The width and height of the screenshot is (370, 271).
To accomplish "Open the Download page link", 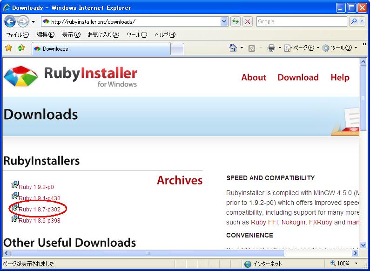I will pos(298,77).
